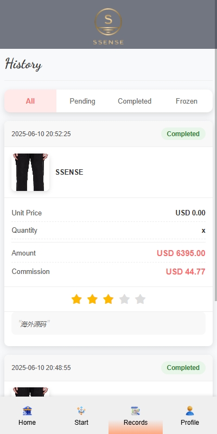Click the fourth grey rating star
The image size is (217, 434).
pyautogui.click(x=124, y=299)
